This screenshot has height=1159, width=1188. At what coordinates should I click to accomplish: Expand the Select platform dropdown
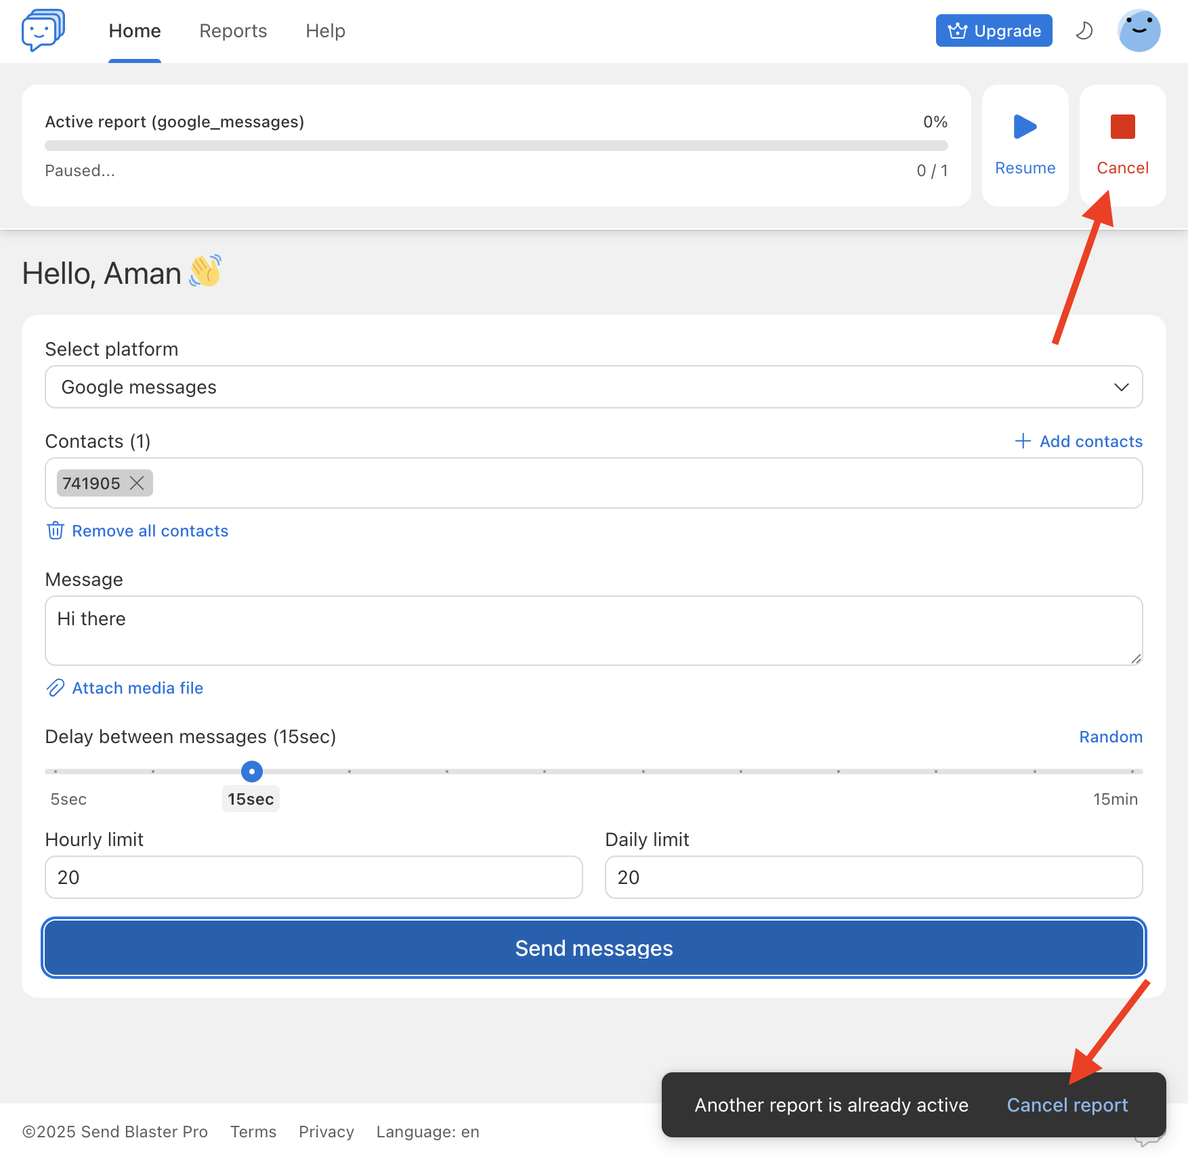click(x=593, y=387)
